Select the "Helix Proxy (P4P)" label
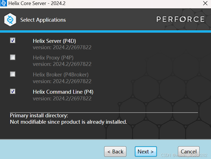211x159 pixels. coord(53,58)
